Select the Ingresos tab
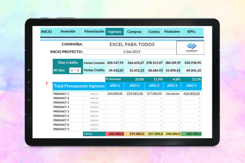The image size is (245, 163). tap(115, 32)
